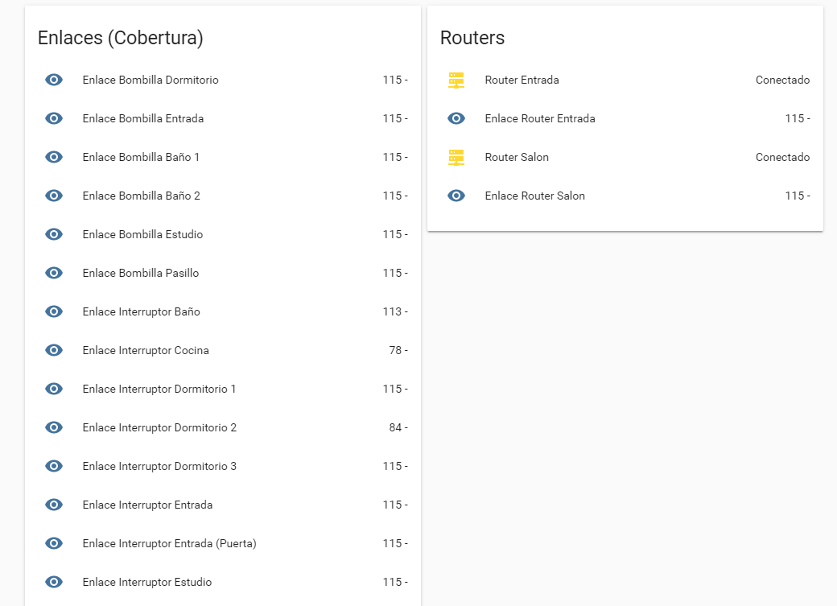837x606 pixels.
Task: Click the Enlace Interruptor Dormitorio 3 label
Action: (x=159, y=466)
